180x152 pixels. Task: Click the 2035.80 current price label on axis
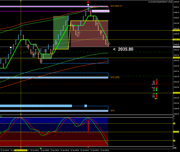(177, 47)
